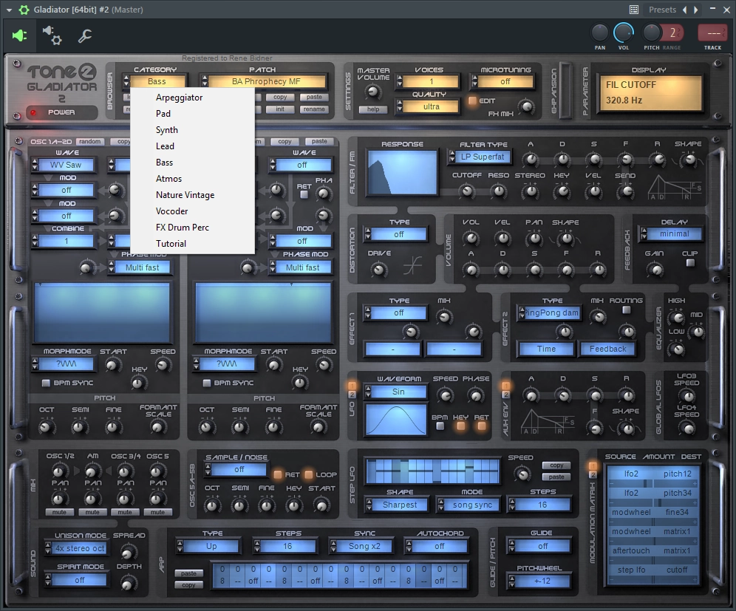Open the plugin options gear in title bar

coord(24,10)
